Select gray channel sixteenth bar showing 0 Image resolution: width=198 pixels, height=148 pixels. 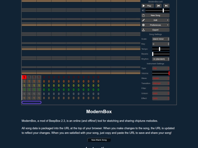pyautogui.click(x=98, y=94)
